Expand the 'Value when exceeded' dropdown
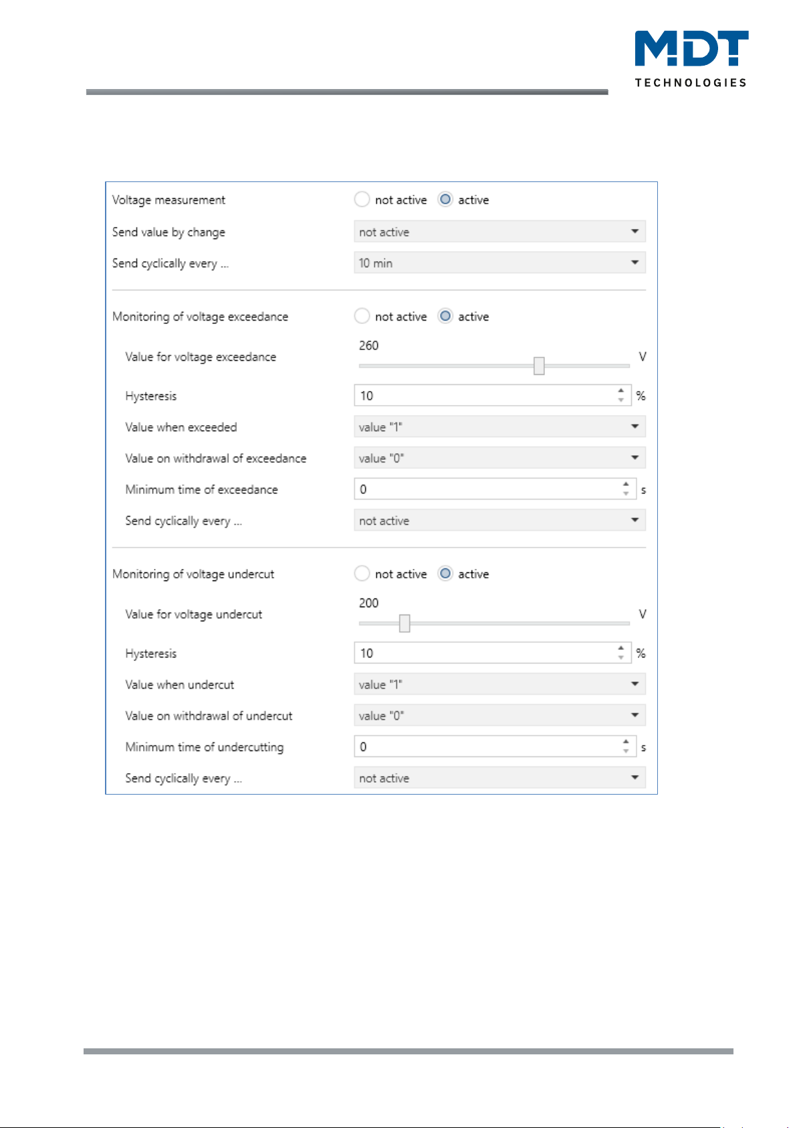Screen dimensions: 797x1128 (x=499, y=427)
